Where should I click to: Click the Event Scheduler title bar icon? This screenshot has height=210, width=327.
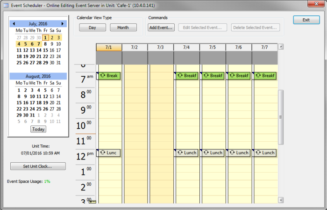click(6, 6)
